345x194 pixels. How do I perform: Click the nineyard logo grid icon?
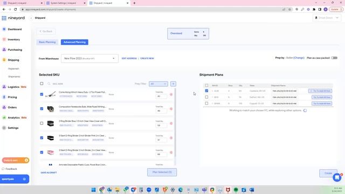(x=4, y=18)
